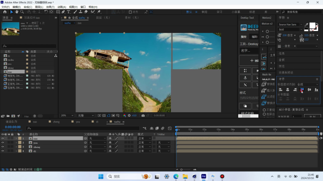The height and width of the screenshot is (181, 323).
Task: Open the 文件(F) menu
Action: click(x=5, y=7)
